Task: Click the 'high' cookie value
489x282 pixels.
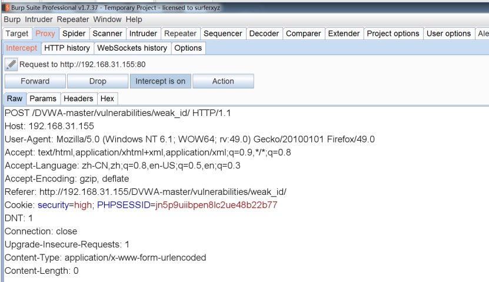Action: coord(82,205)
